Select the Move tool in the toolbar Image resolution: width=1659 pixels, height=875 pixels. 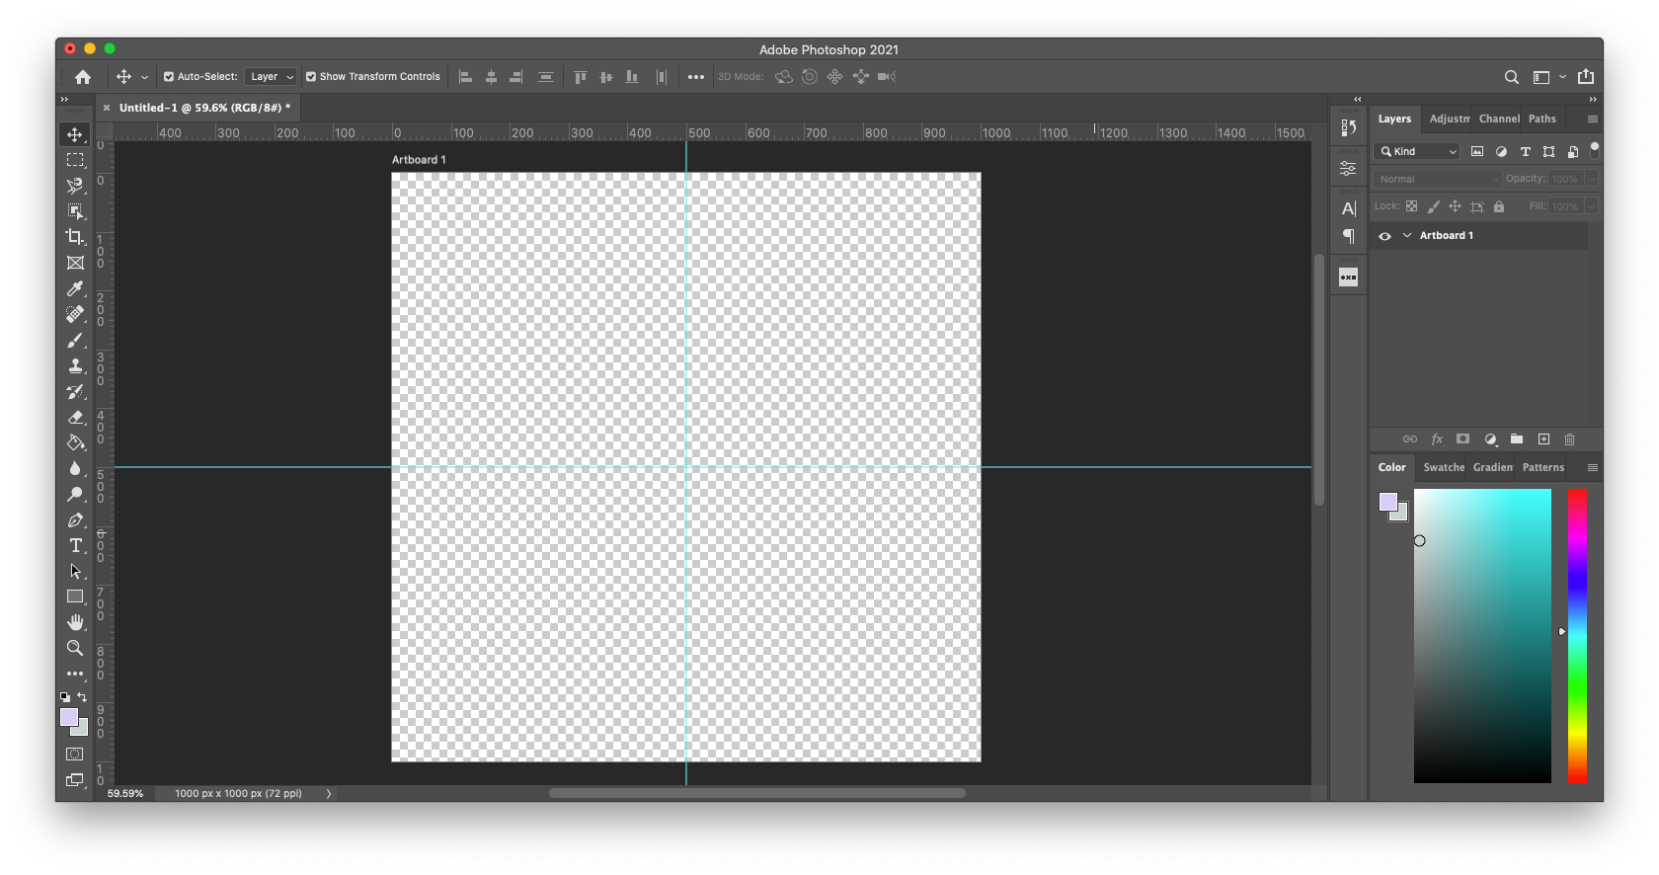(x=75, y=134)
